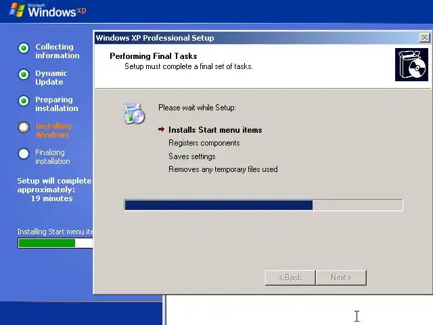
Task: Click the Windows XP flag logo
Action: click(x=16, y=10)
